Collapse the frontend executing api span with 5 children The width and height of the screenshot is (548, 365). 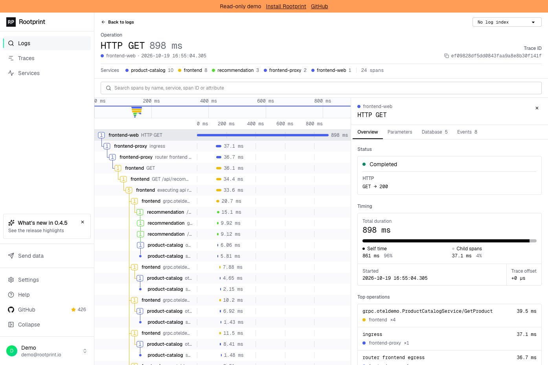point(129,190)
